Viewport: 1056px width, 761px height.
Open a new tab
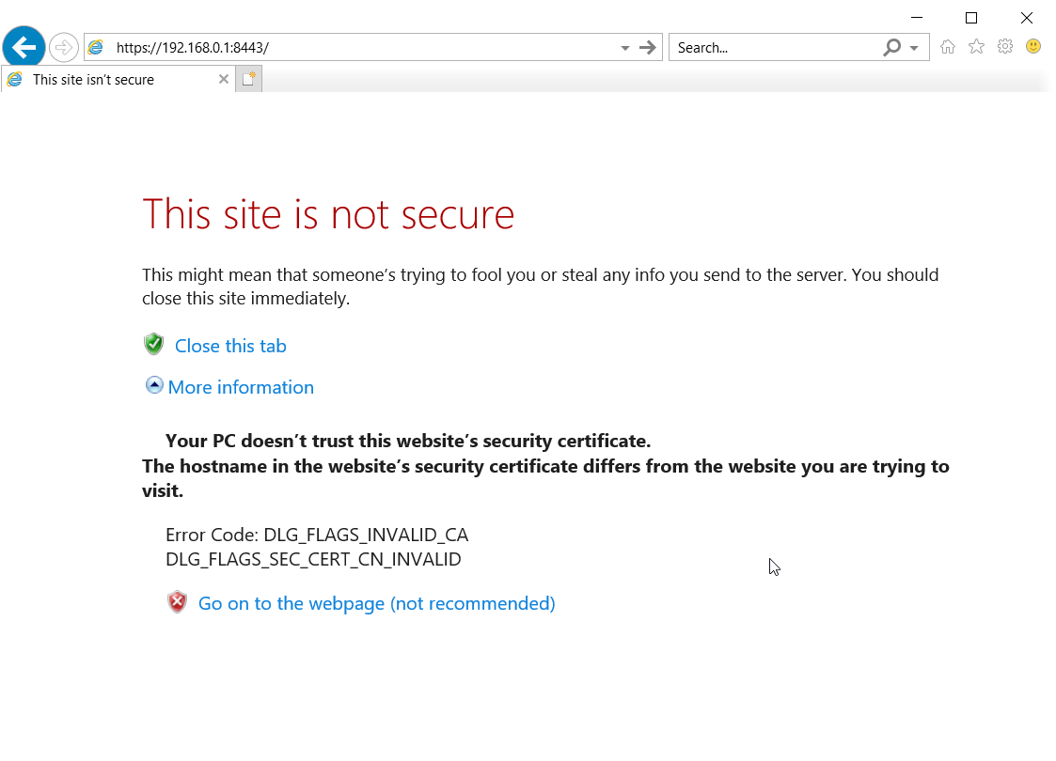pyautogui.click(x=248, y=80)
